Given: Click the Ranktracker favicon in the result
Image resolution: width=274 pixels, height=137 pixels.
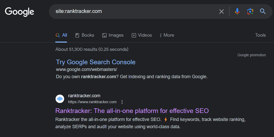Looking at the screenshot, I should tap(60, 99).
